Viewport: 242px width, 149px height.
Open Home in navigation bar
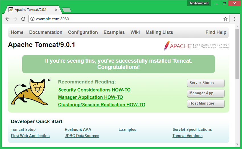(x=17, y=32)
